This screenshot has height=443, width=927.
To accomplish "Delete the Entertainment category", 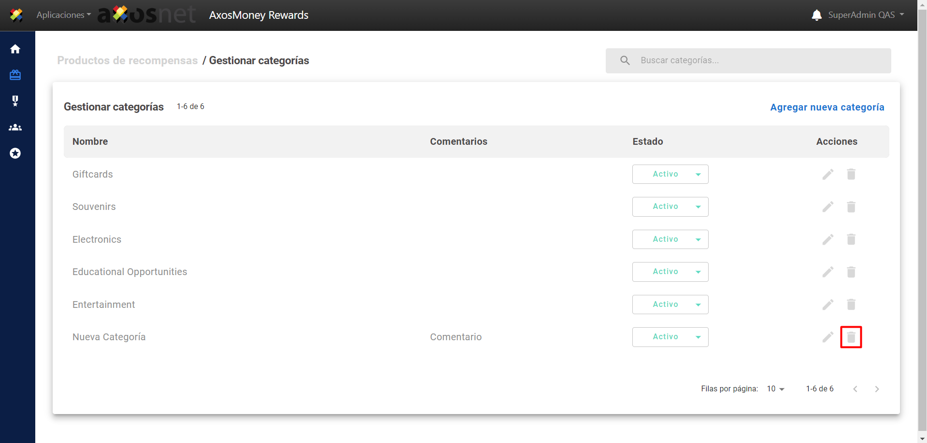I will pyautogui.click(x=851, y=305).
